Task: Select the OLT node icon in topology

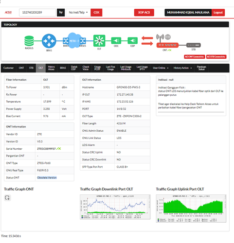Action: coord(99,41)
